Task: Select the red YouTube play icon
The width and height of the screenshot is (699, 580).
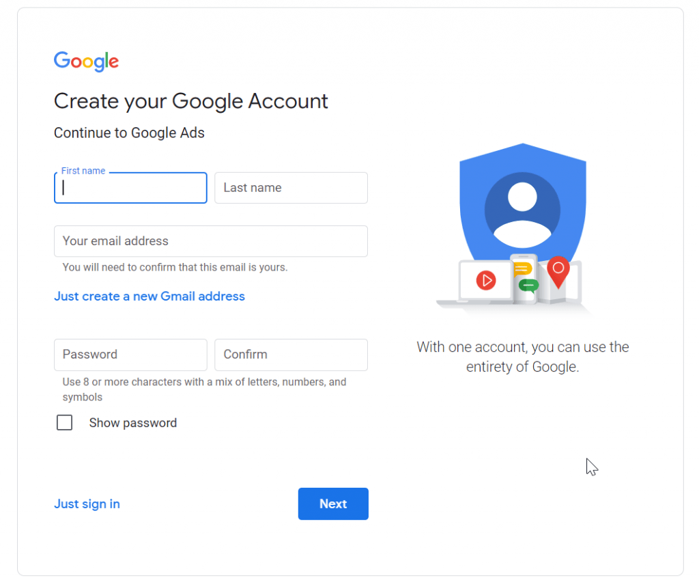Action: coord(486,281)
